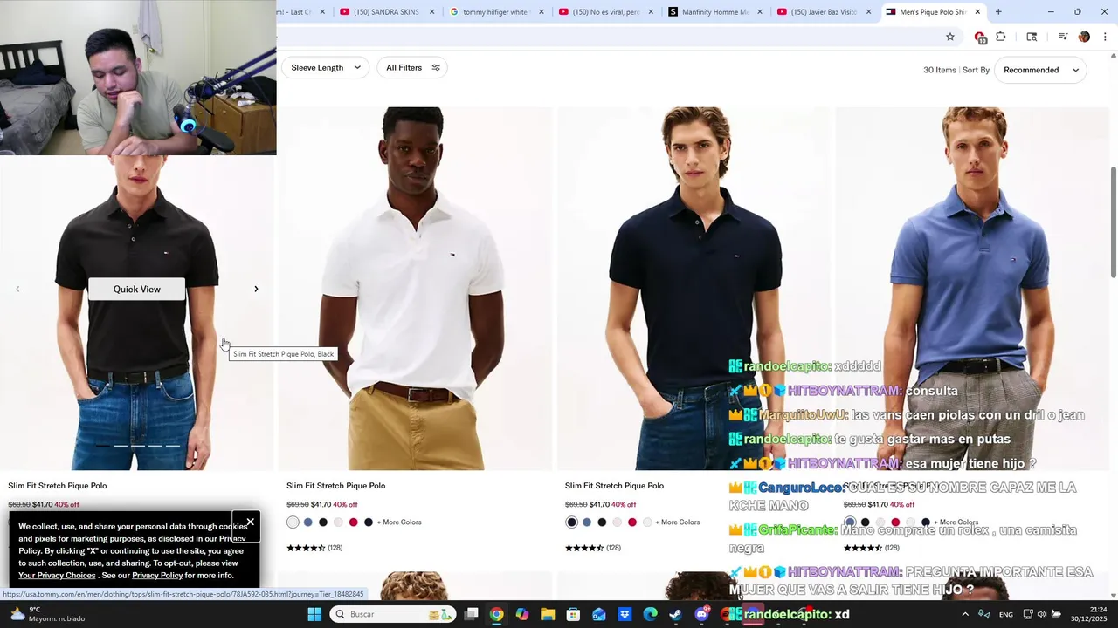The image size is (1118, 628).
Task: Show next image of black polo
Action: point(256,289)
